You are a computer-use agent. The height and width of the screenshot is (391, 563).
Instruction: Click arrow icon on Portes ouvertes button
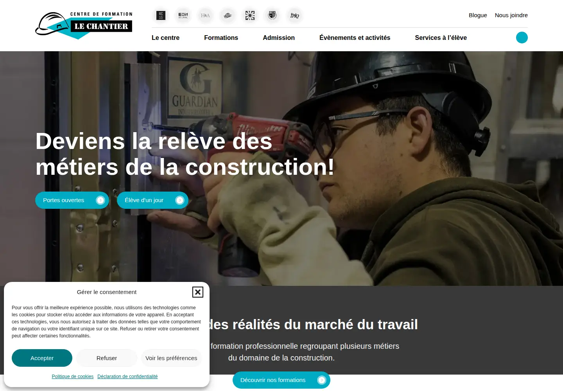click(x=100, y=200)
